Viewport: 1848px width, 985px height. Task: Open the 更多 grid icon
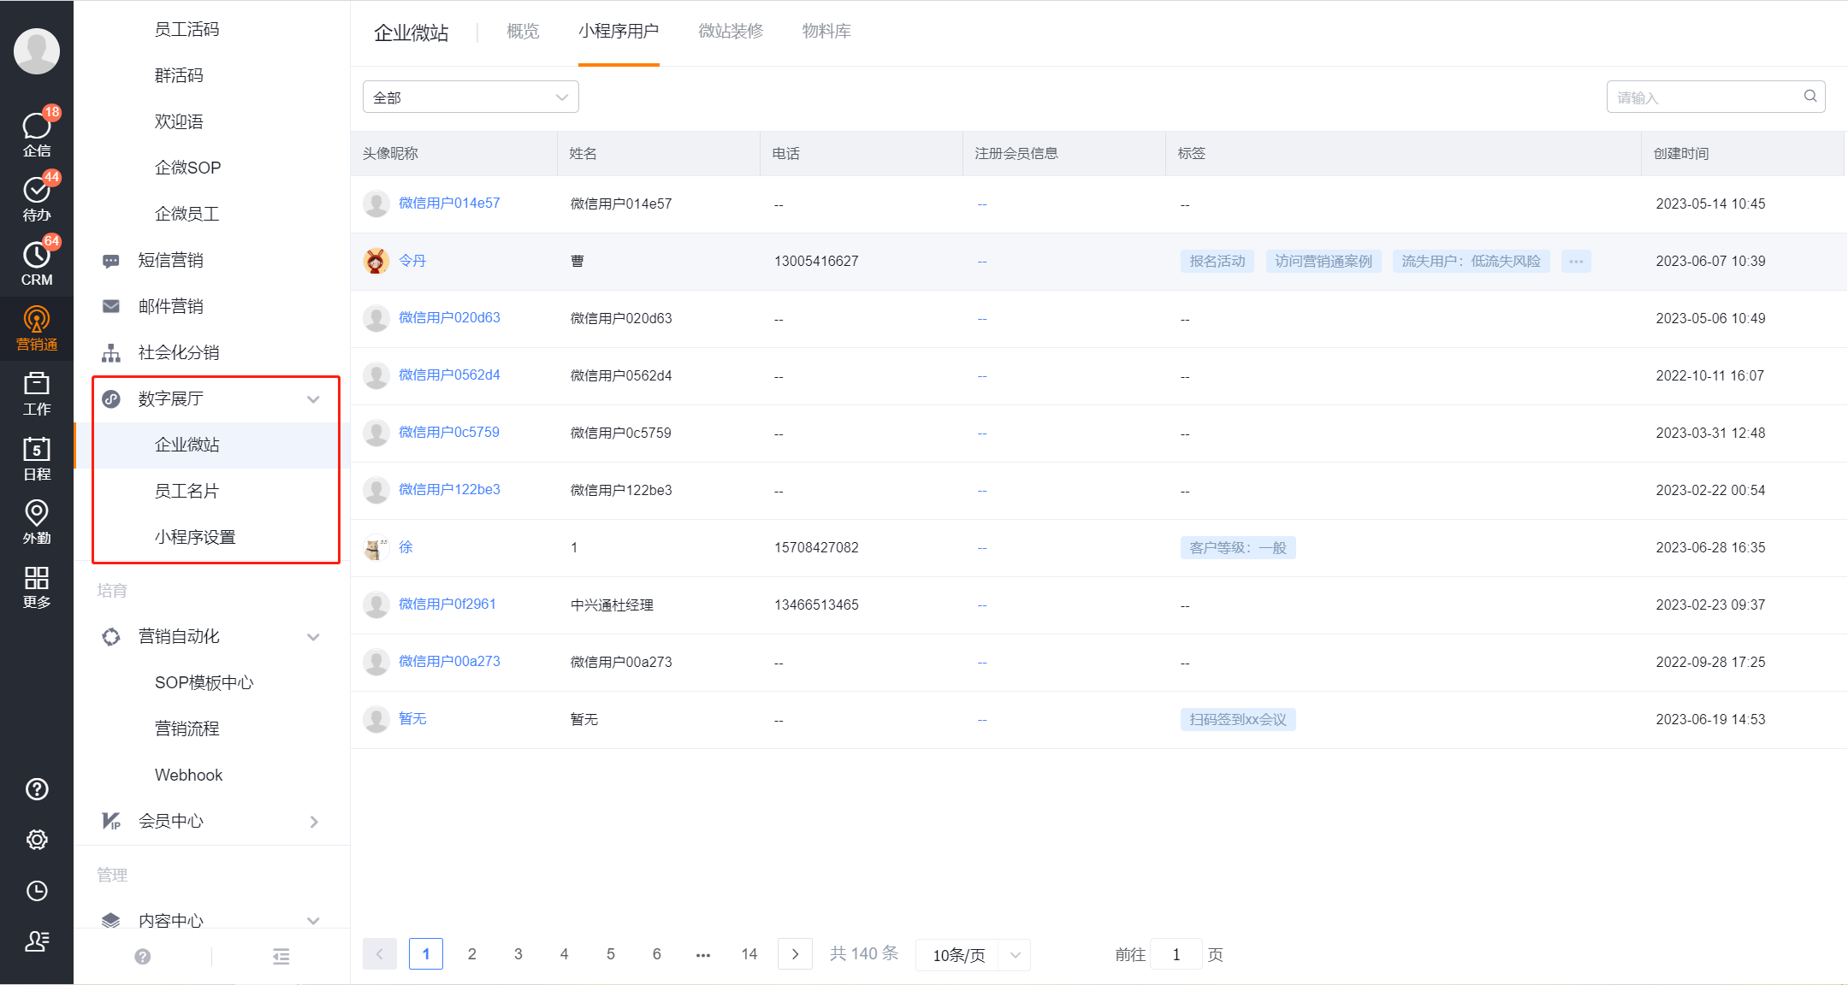pyautogui.click(x=37, y=587)
